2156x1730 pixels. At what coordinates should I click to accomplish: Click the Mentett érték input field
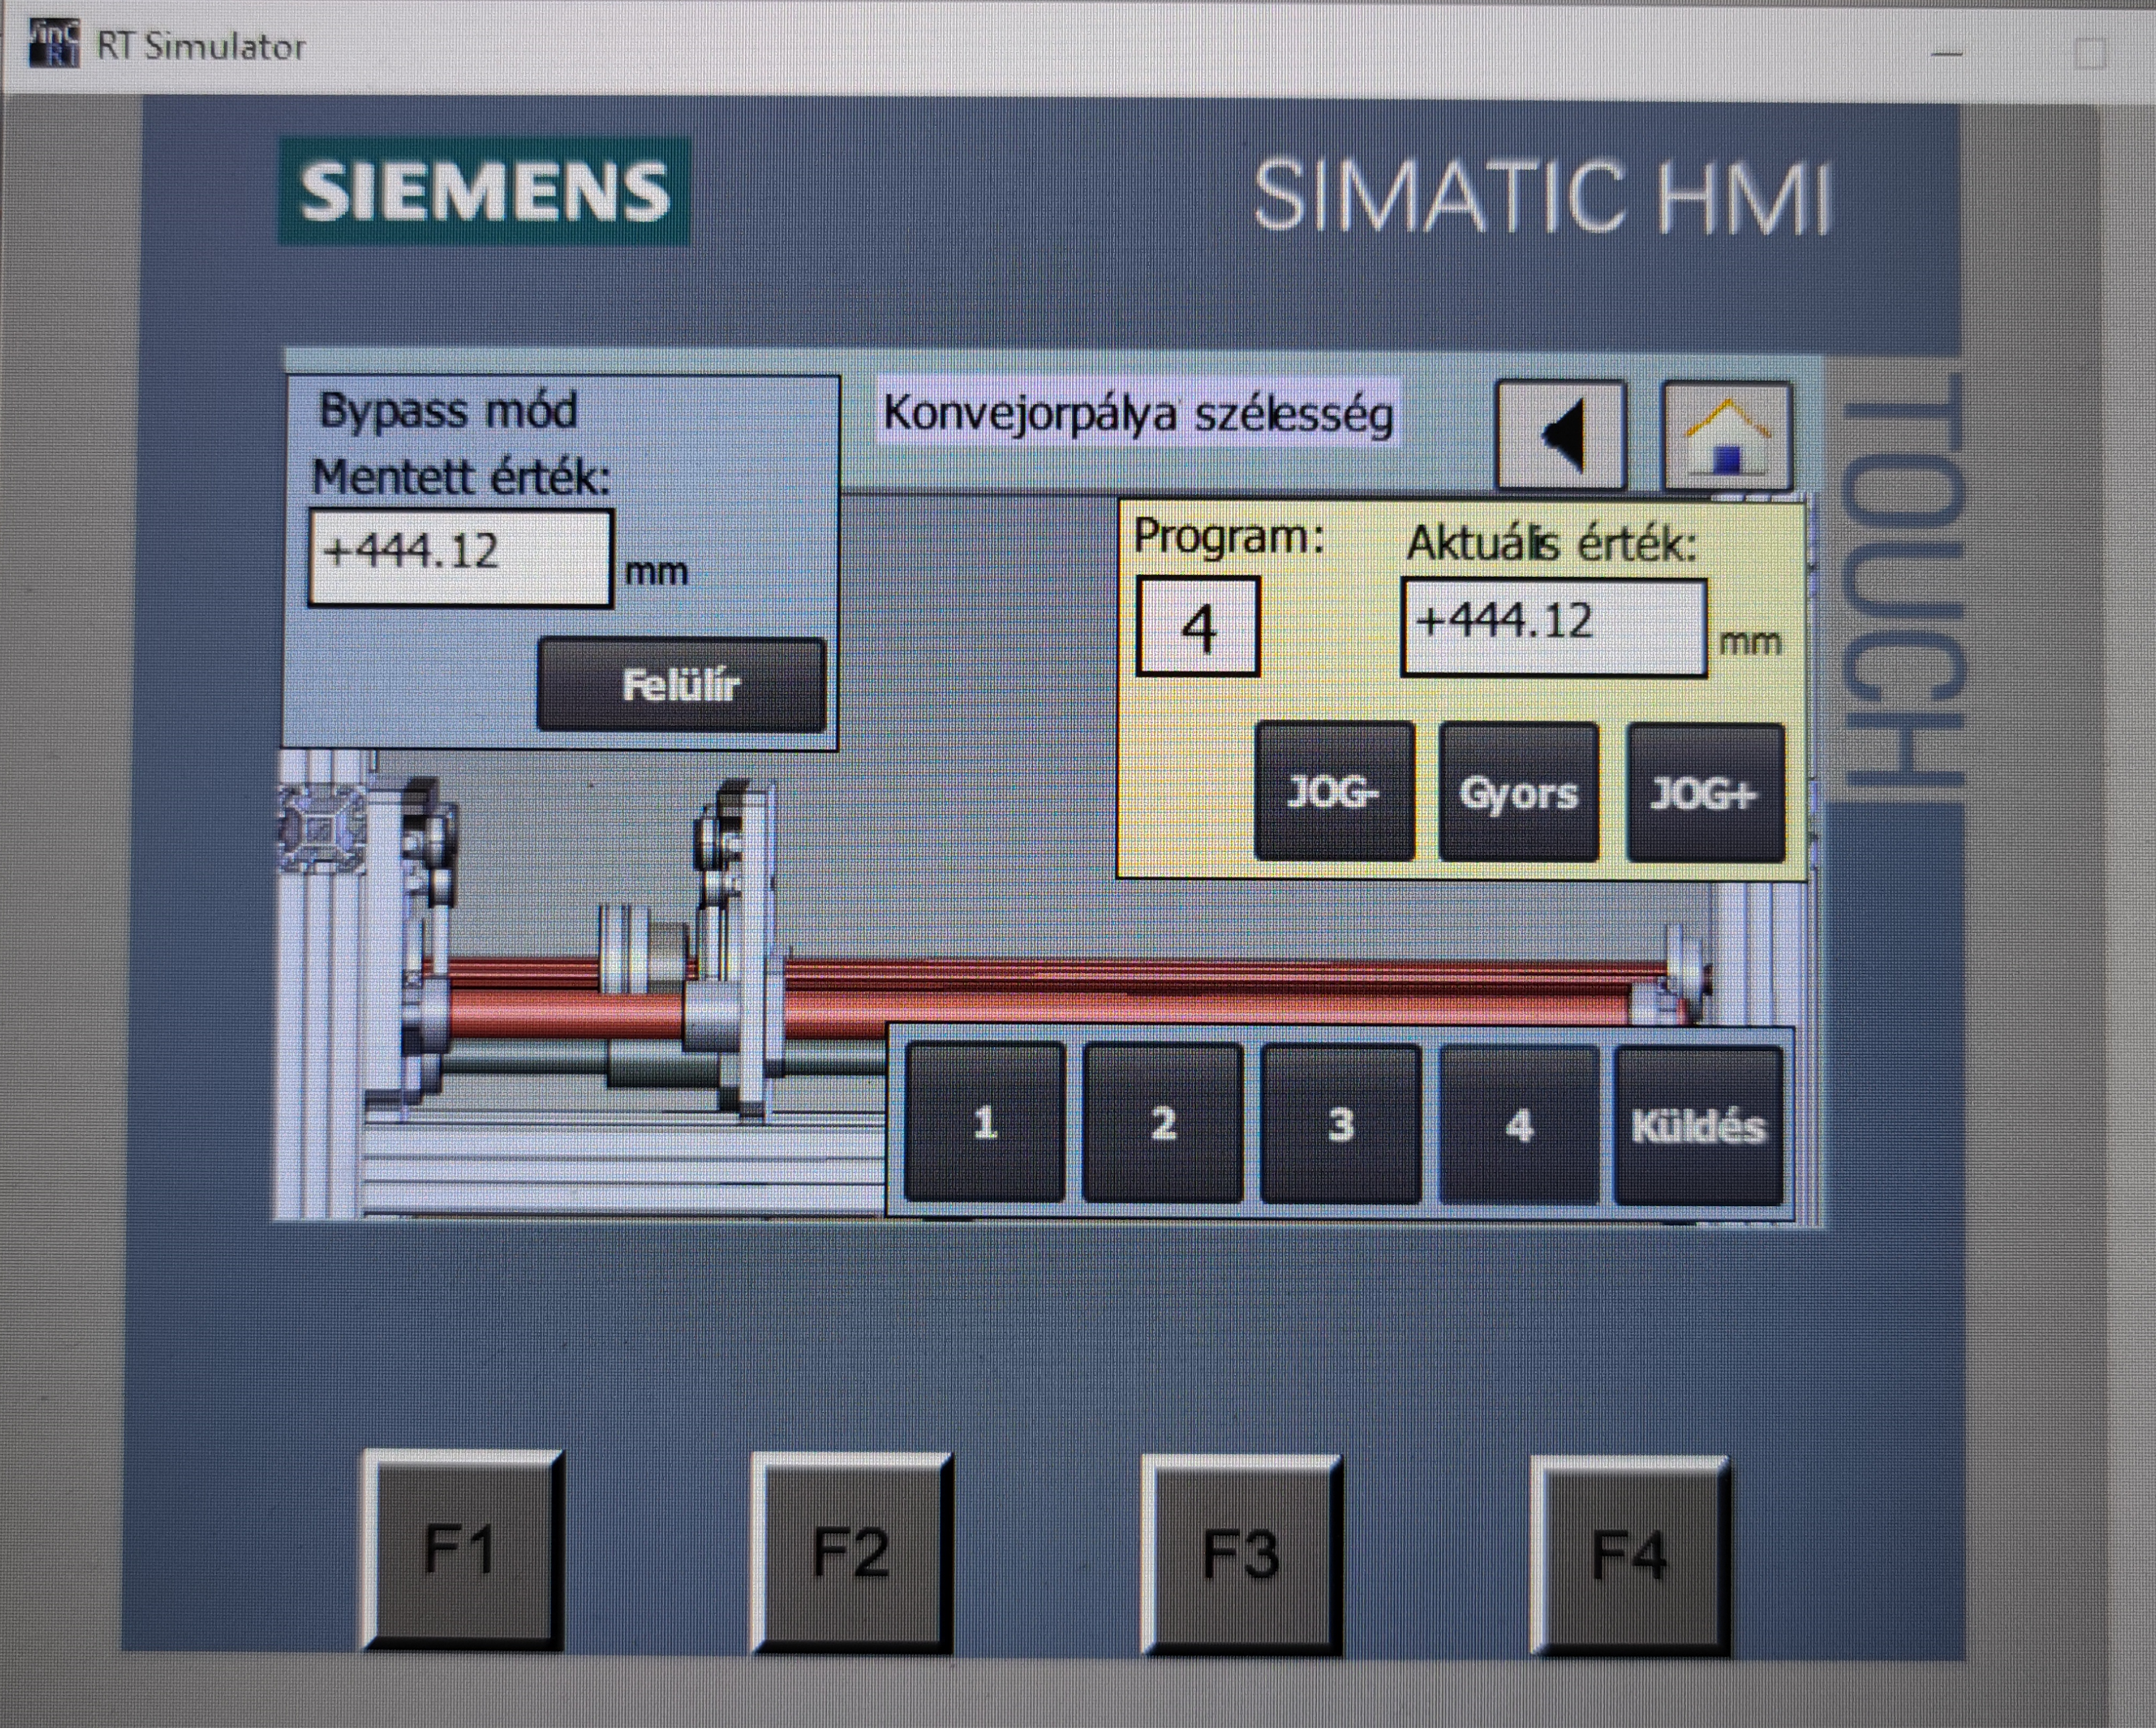point(460,558)
